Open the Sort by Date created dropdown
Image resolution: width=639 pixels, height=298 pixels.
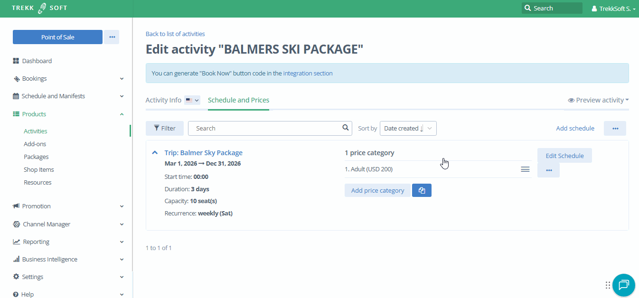click(408, 128)
